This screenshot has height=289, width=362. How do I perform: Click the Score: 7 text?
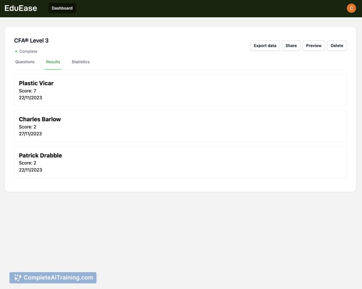27,91
